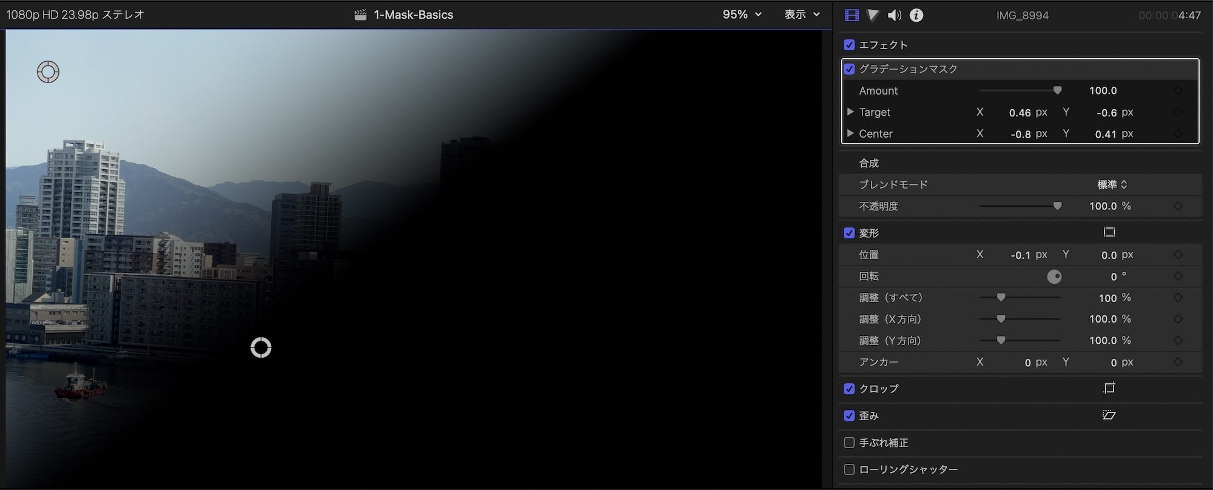Screen dimensions: 1213x490
Task: Click the 調整（X方向） slider handle
Action: [x=1001, y=319]
